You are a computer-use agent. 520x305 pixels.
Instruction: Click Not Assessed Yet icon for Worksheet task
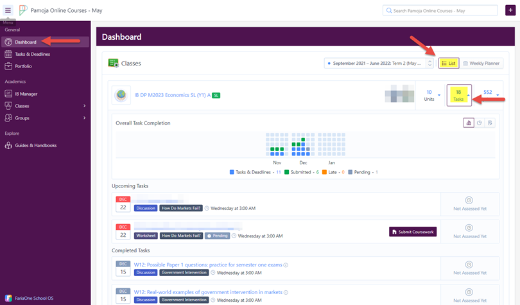(x=469, y=228)
